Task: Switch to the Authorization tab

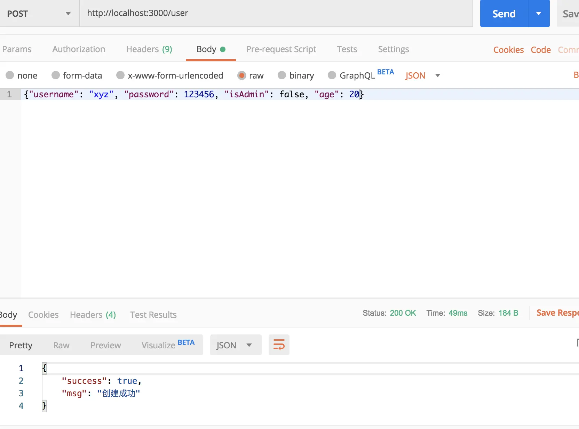Action: (x=79, y=49)
